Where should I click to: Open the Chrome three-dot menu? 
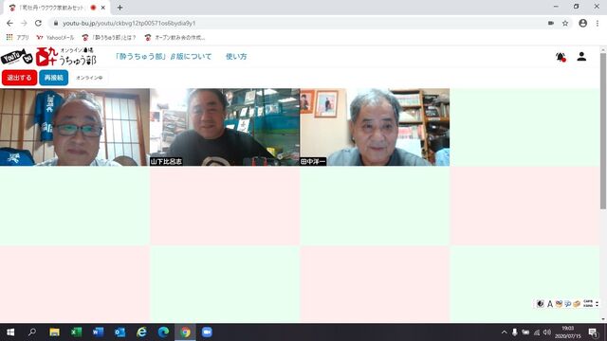coord(598,23)
